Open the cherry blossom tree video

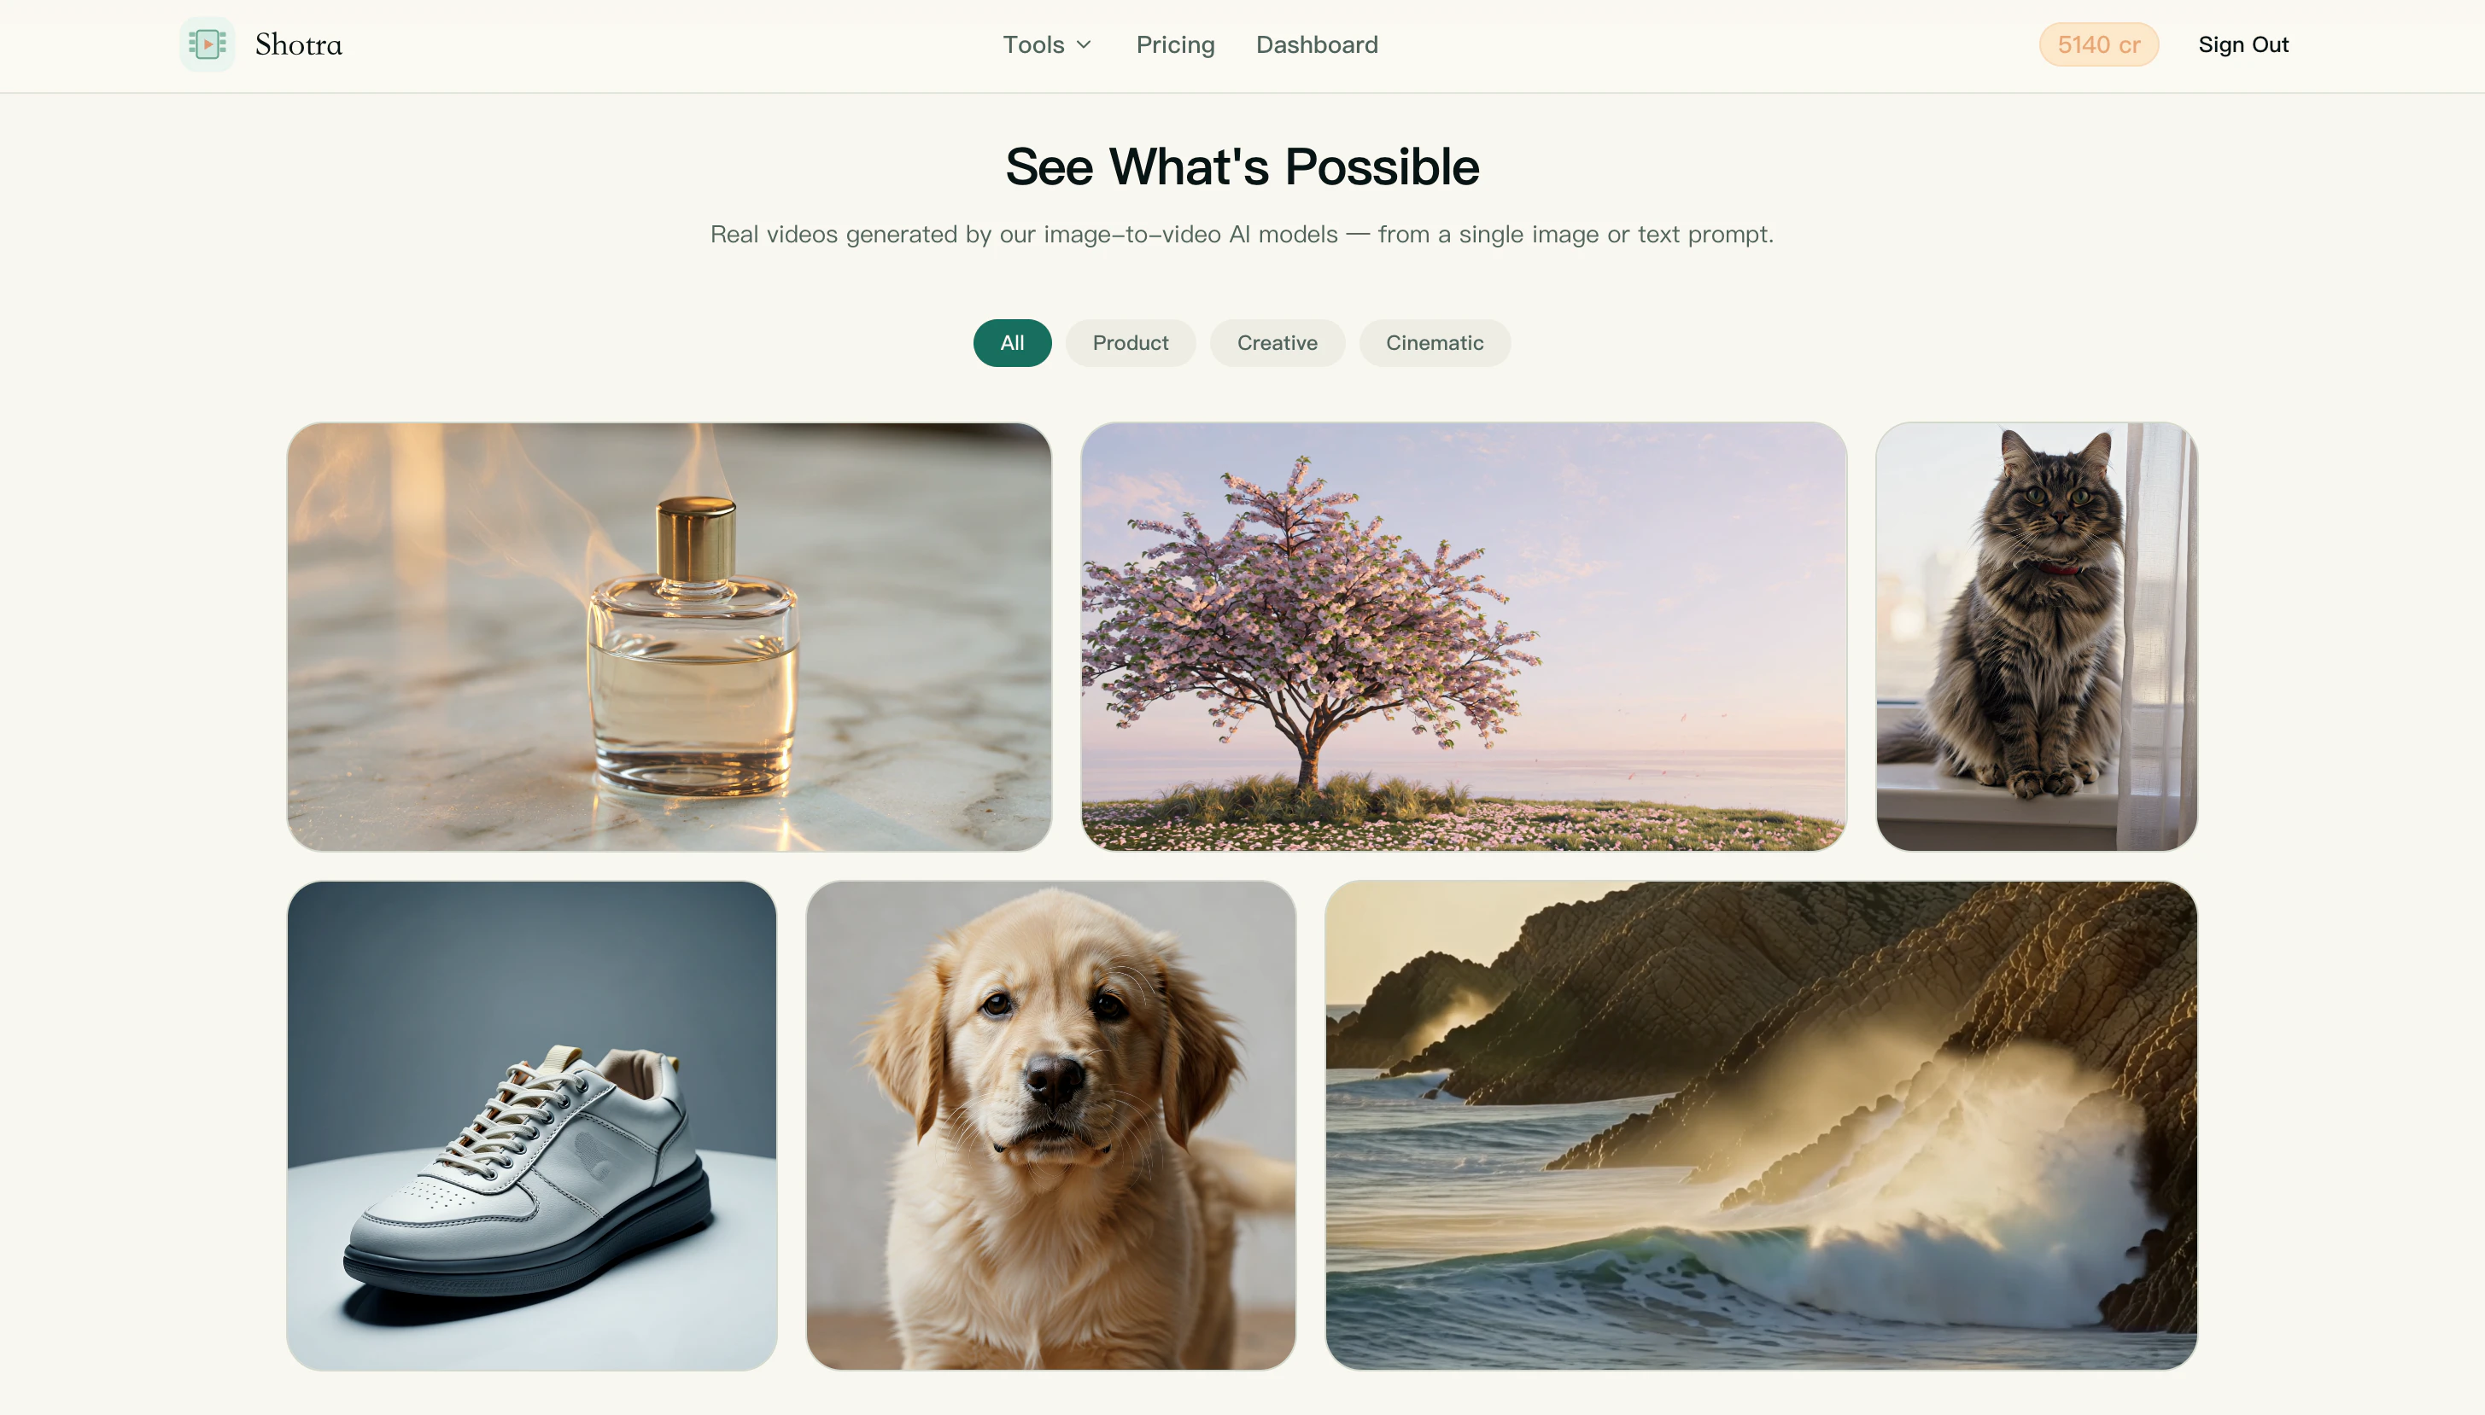pos(1463,637)
